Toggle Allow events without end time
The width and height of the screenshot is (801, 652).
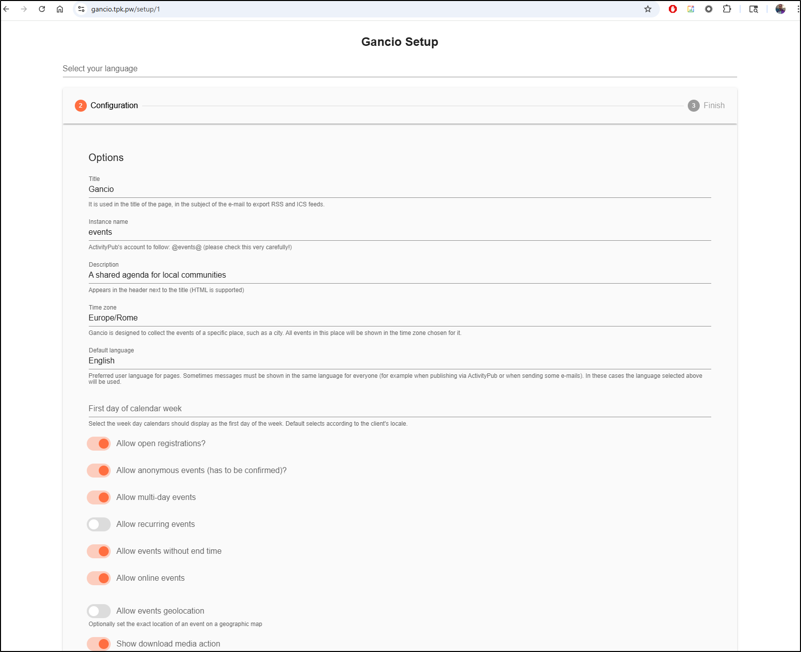(99, 551)
